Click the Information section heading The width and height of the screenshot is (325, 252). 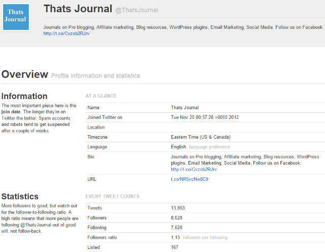click(24, 96)
